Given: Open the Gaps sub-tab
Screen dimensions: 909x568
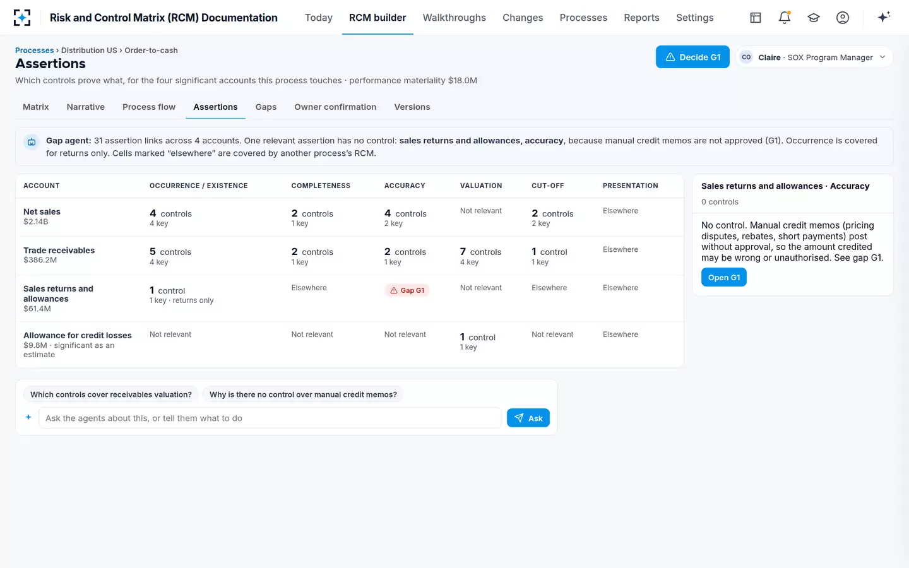Looking at the screenshot, I should pyautogui.click(x=266, y=107).
